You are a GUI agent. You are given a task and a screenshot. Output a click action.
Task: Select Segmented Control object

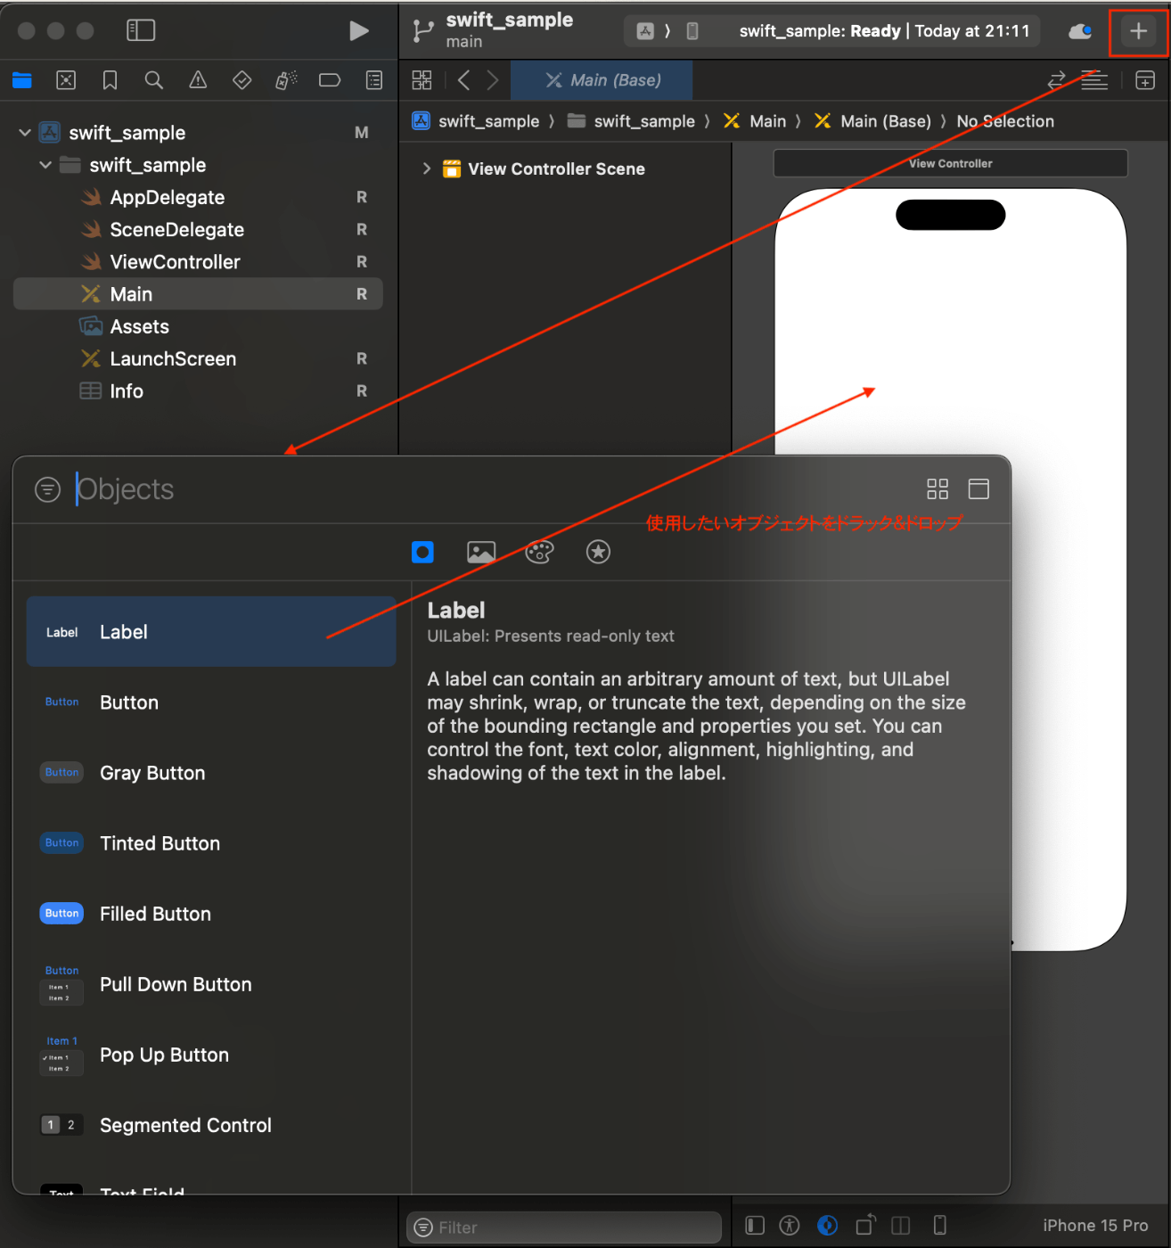[x=211, y=1125]
